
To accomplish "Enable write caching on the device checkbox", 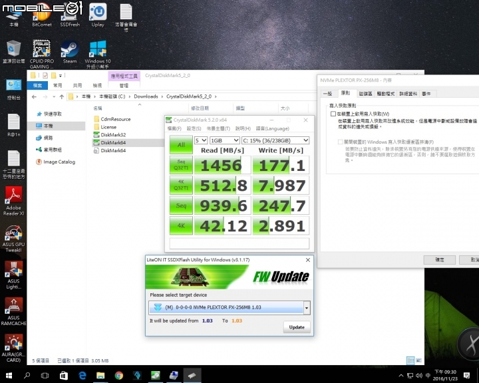I will (333, 114).
